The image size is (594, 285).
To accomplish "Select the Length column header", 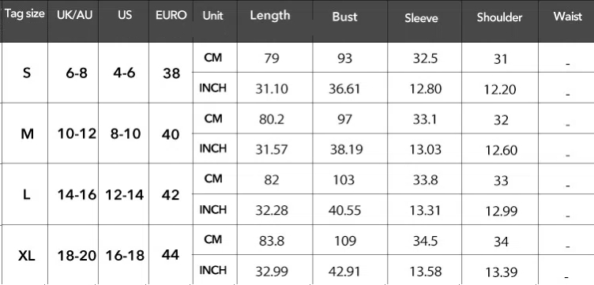I will click(x=270, y=16).
